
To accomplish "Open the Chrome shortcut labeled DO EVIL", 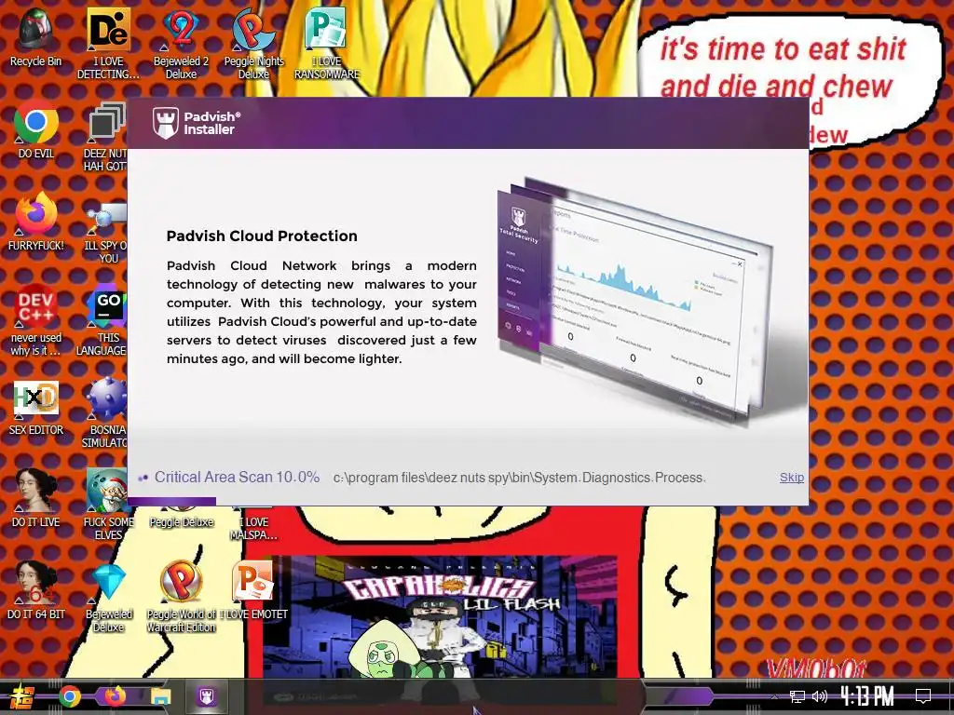I will click(36, 130).
